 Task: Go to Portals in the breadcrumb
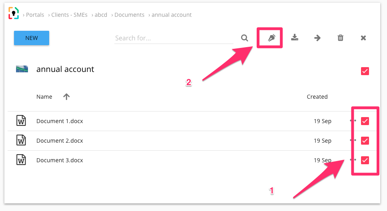tap(35, 15)
